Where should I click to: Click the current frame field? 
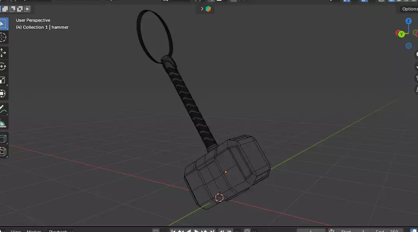click(x=311, y=231)
